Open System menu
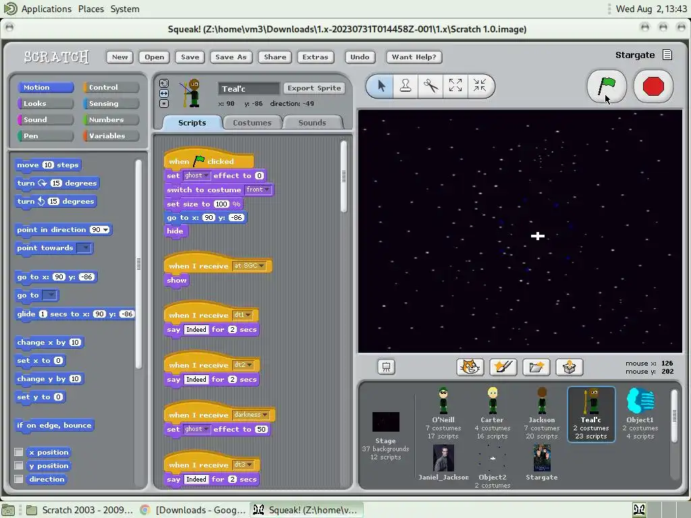This screenshot has height=518, width=691. point(125,9)
